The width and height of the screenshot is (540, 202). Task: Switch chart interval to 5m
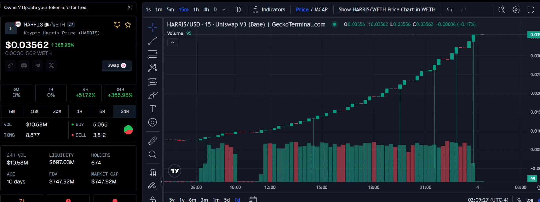point(170,10)
